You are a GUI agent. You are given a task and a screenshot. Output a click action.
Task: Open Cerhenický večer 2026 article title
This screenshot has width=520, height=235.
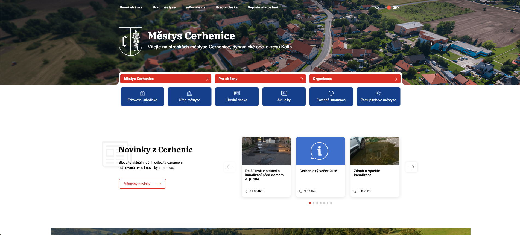coord(318,171)
